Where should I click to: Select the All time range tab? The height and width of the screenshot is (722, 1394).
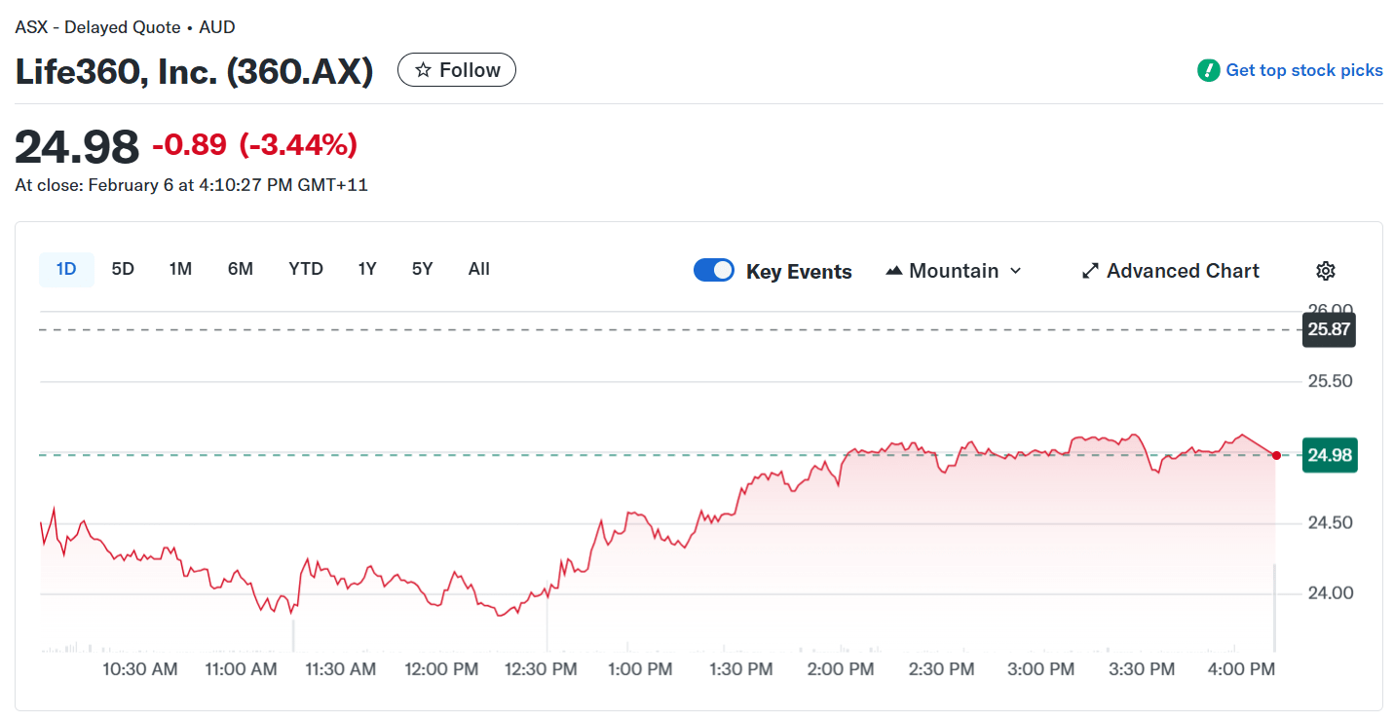click(478, 268)
